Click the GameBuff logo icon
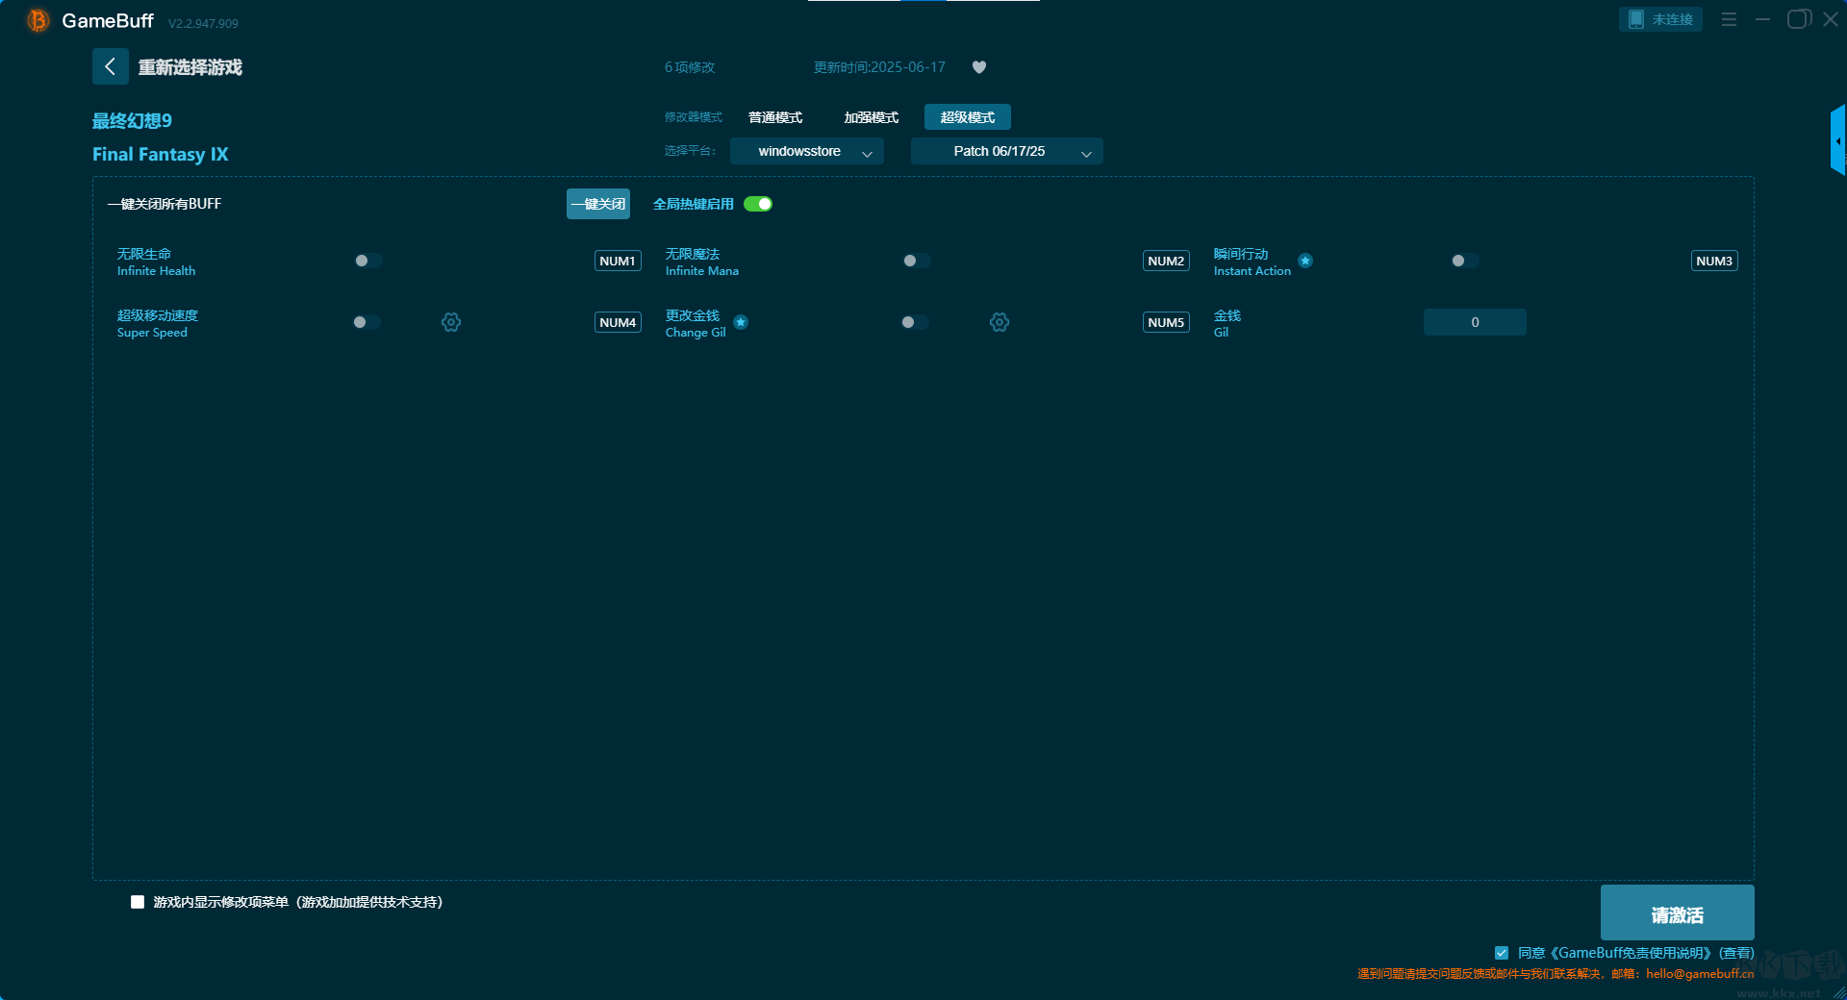This screenshot has width=1847, height=1000. click(x=38, y=20)
